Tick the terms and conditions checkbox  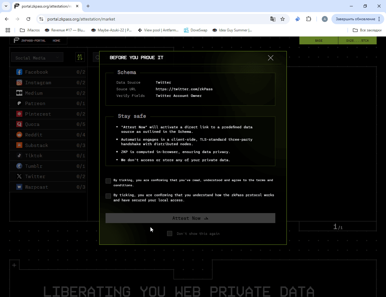[108, 181]
